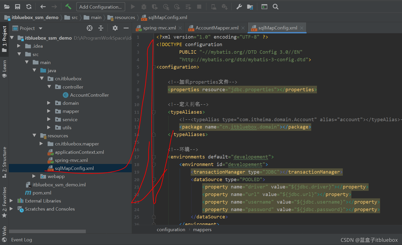Click the Save All toolbar icon

[x=17, y=7]
